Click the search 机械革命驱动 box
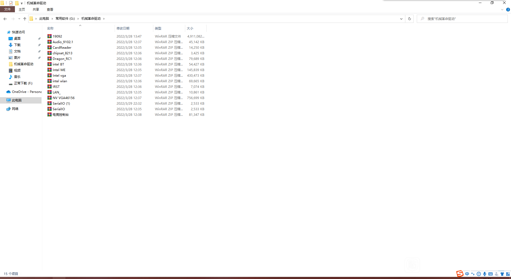The height and width of the screenshot is (279, 511). pyautogui.click(x=462, y=19)
